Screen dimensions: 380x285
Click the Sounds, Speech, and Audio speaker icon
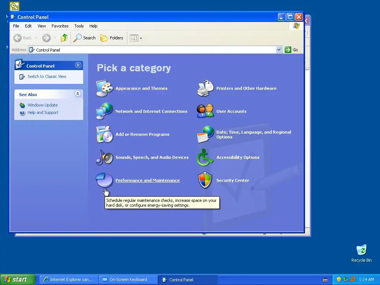(x=104, y=157)
